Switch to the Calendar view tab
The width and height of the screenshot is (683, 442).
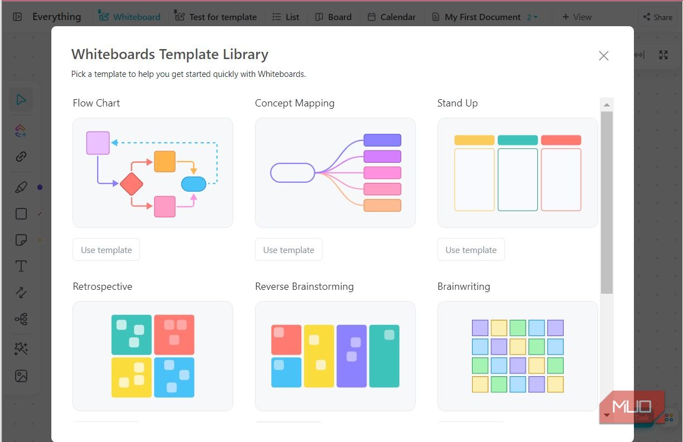pyautogui.click(x=392, y=17)
